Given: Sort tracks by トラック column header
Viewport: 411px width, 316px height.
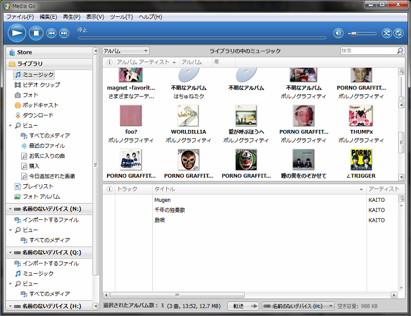Looking at the screenshot, I should click(x=134, y=189).
